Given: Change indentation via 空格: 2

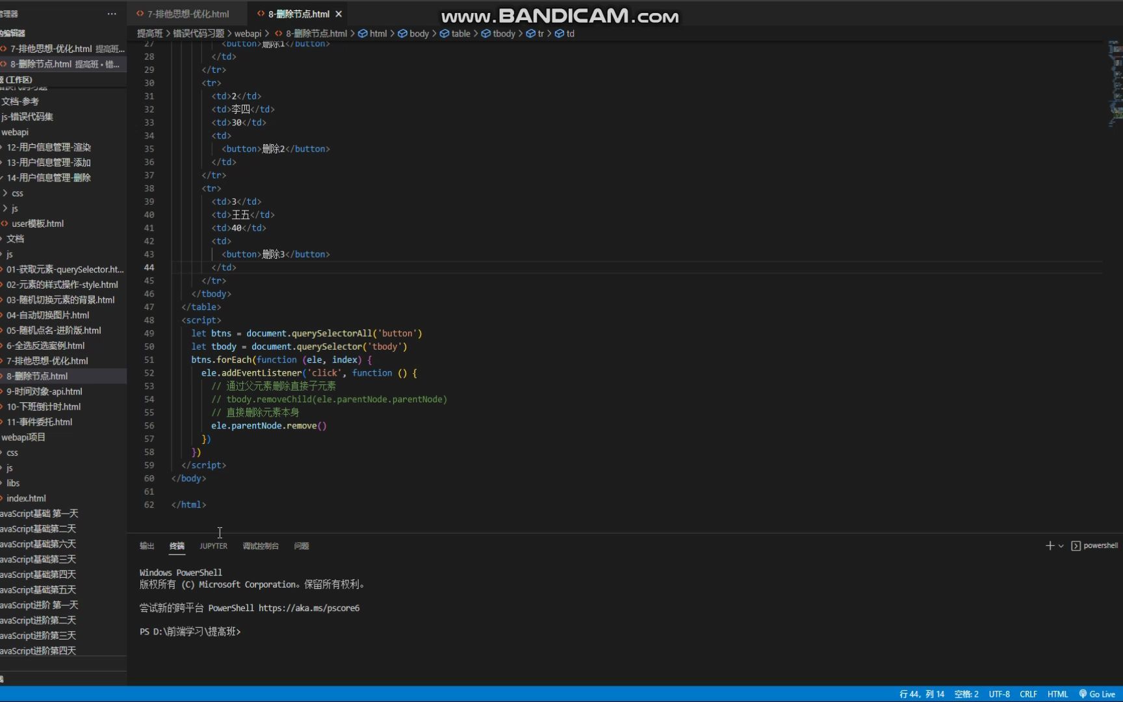Looking at the screenshot, I should 966,694.
